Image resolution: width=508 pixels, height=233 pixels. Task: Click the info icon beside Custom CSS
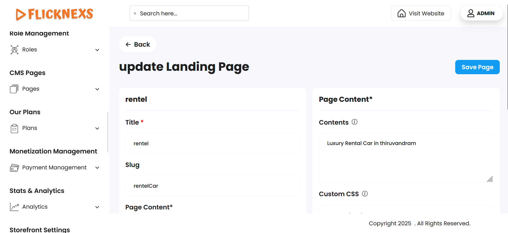(x=365, y=194)
